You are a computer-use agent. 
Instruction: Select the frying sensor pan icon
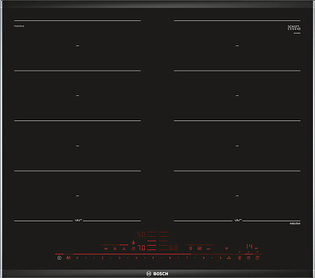coord(208,249)
